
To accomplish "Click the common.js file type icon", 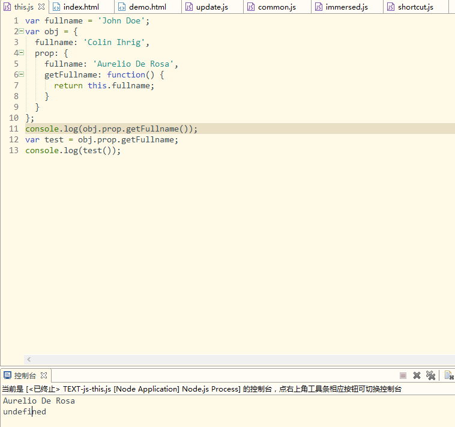I will pyautogui.click(x=251, y=7).
